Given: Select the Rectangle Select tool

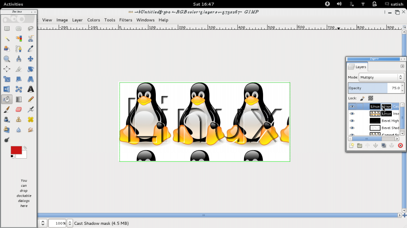Looking at the screenshot, I should (7, 29).
